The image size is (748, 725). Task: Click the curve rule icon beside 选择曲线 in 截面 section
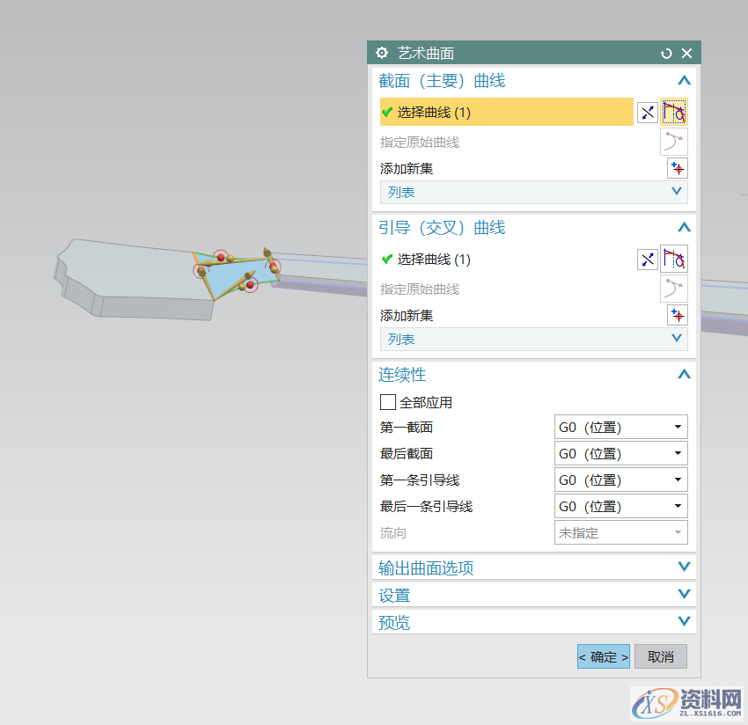coord(676,112)
